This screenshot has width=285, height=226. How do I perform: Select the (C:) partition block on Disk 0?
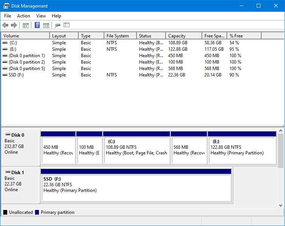click(x=136, y=150)
